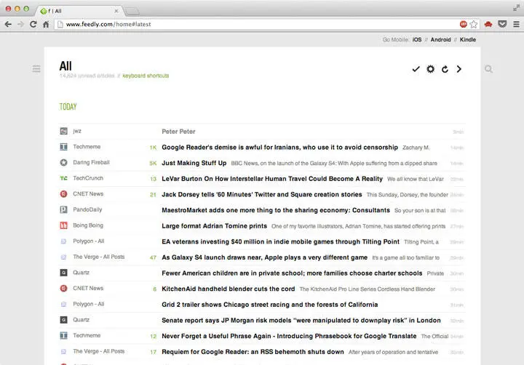Click the 'All' page title

coord(65,65)
